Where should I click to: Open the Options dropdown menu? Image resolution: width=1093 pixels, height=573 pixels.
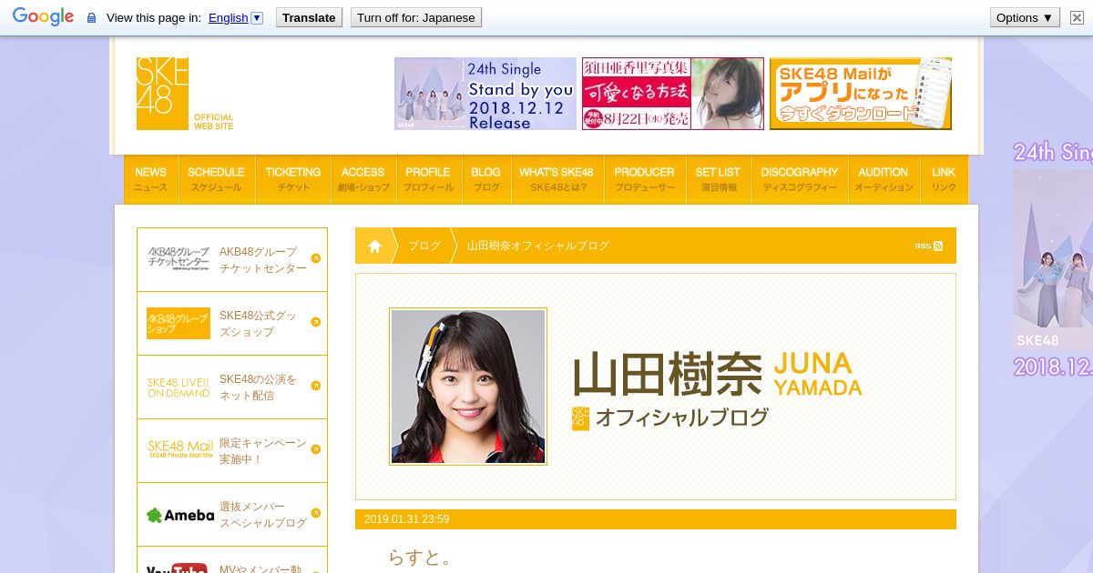click(1025, 17)
